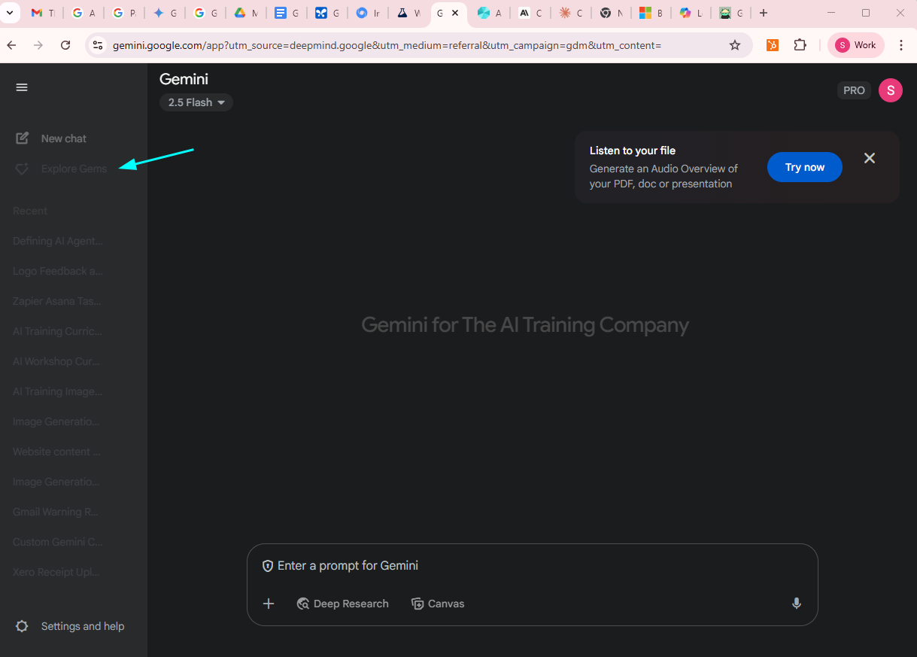Click the site information icon in address bar
The width and height of the screenshot is (917, 657).
[97, 45]
